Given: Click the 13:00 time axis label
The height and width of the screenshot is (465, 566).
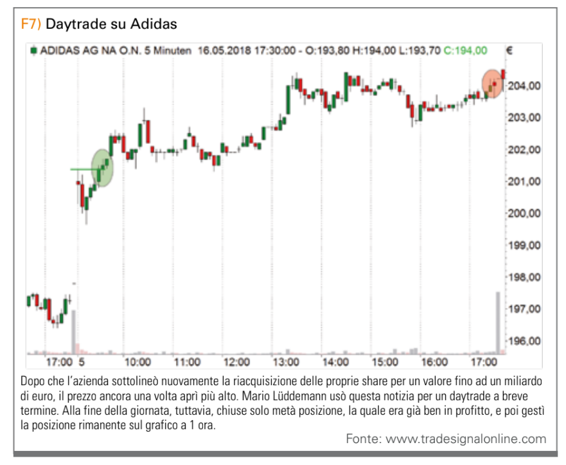Looking at the screenshot, I should click(x=286, y=362).
